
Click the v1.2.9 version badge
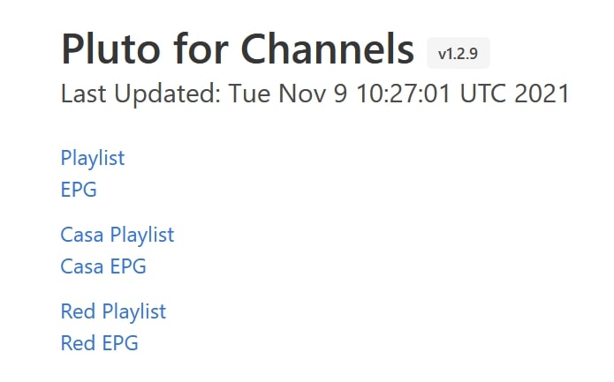pyautogui.click(x=458, y=54)
